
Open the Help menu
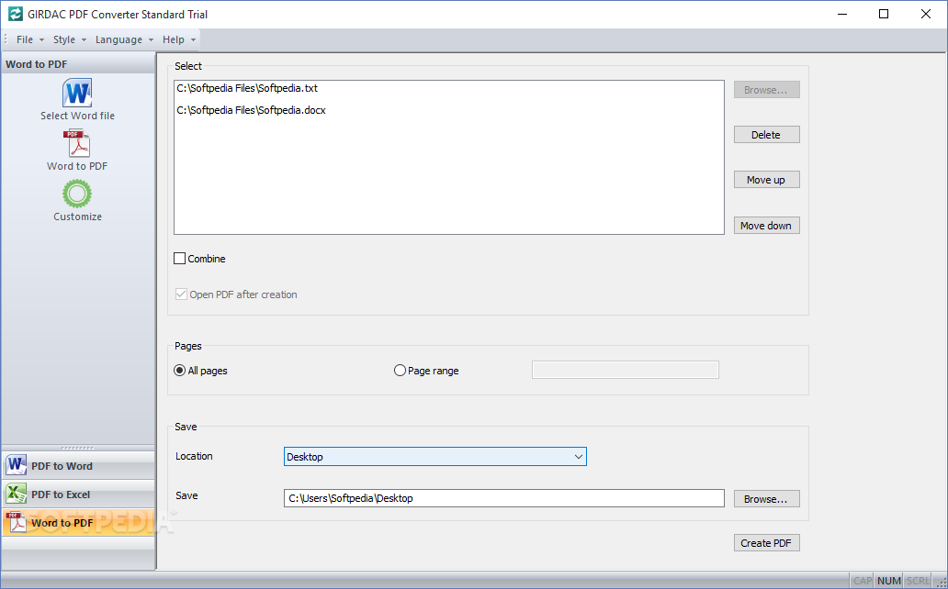(179, 39)
